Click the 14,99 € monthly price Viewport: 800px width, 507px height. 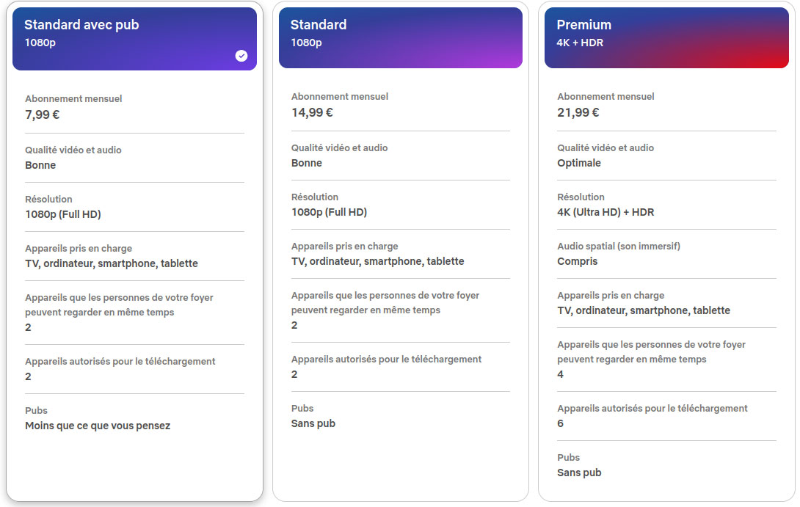(312, 113)
